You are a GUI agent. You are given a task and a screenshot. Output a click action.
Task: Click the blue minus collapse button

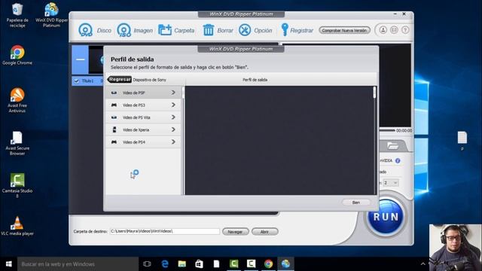coord(81,59)
